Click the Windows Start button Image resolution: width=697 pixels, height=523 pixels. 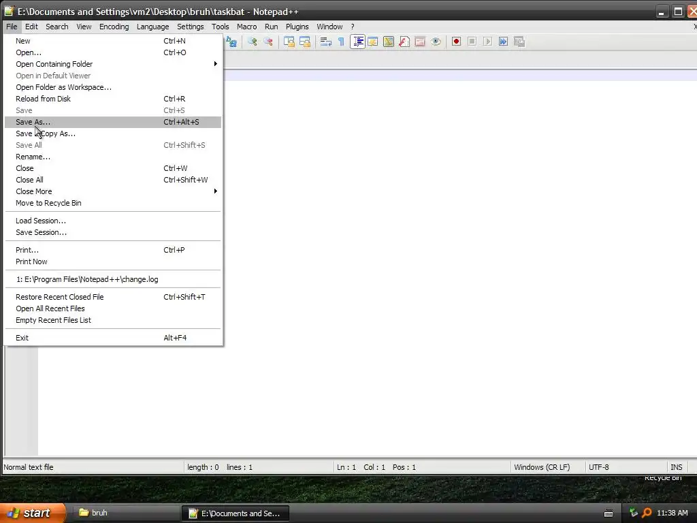point(32,513)
